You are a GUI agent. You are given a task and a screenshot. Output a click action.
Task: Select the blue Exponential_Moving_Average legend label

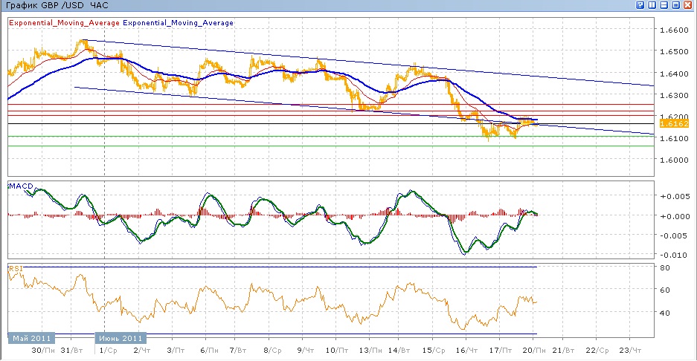point(179,22)
